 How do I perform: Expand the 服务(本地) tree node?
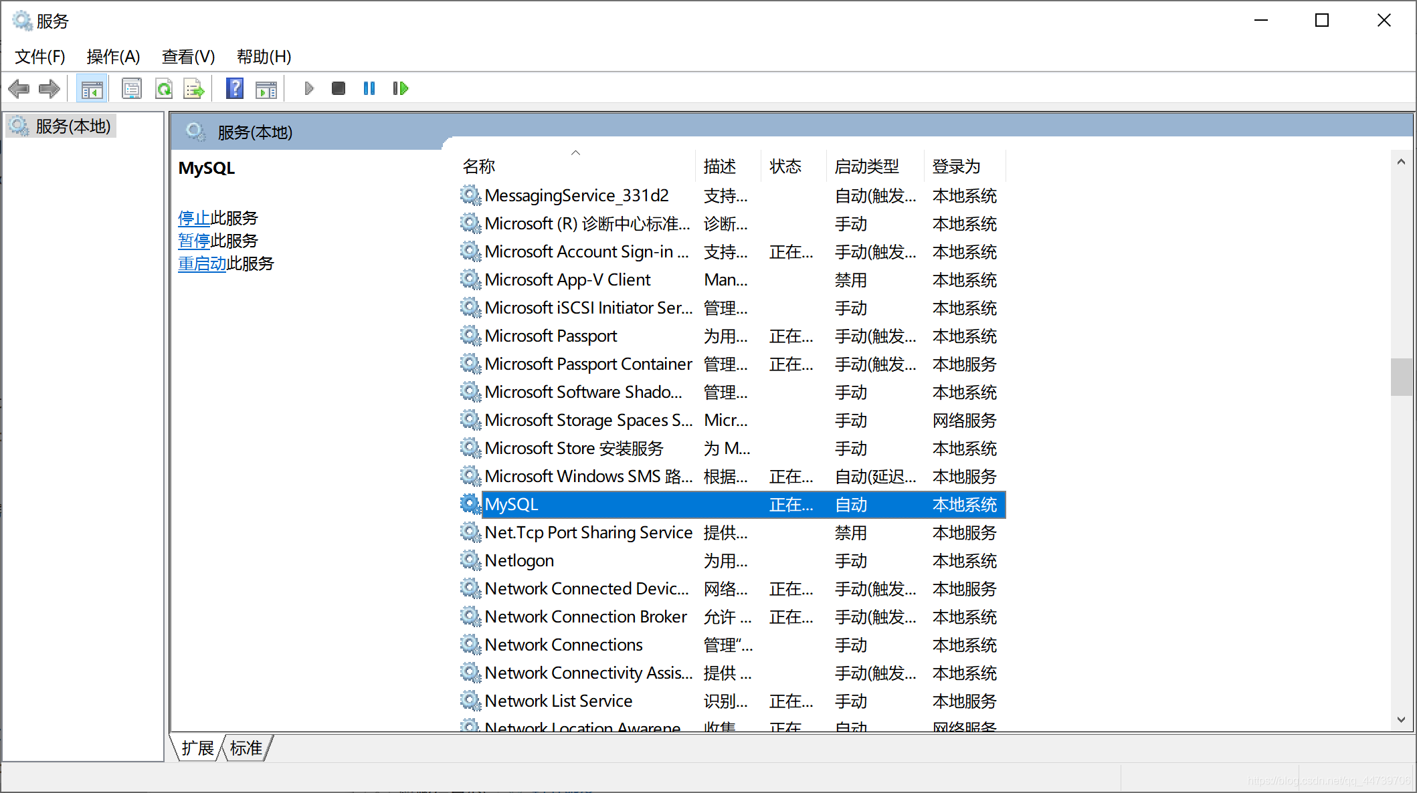[x=72, y=124]
